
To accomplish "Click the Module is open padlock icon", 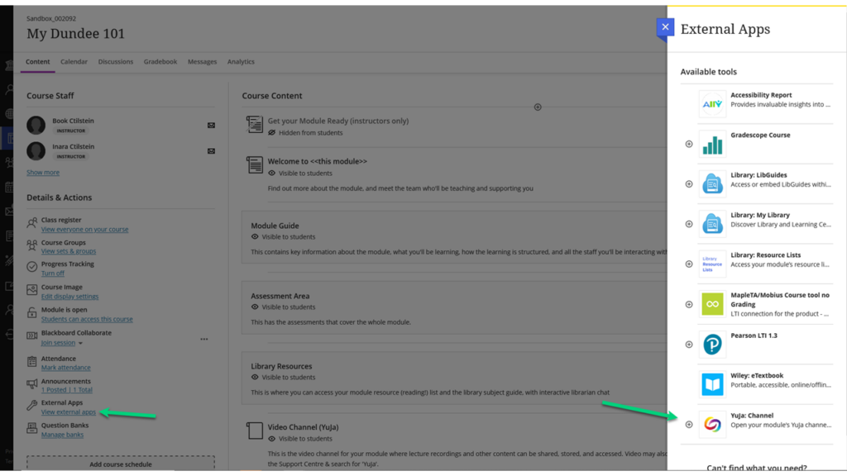I will tap(32, 312).
